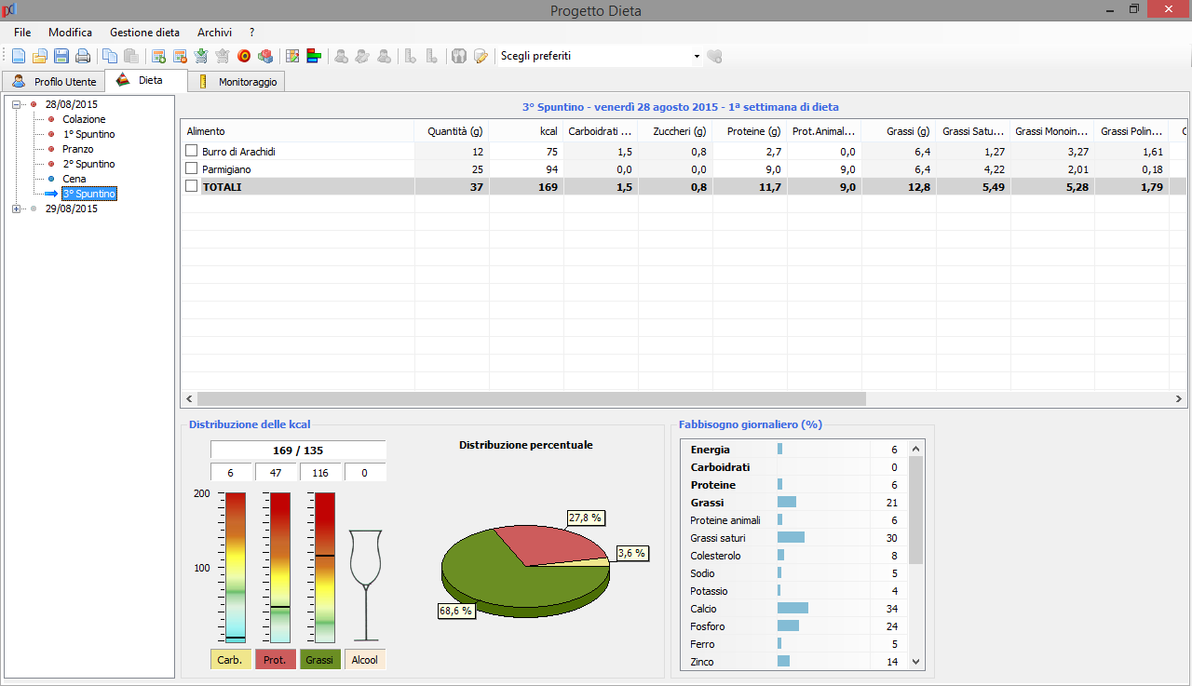The height and width of the screenshot is (686, 1192).
Task: Click the Open folder toolbar icon
Action: point(40,57)
